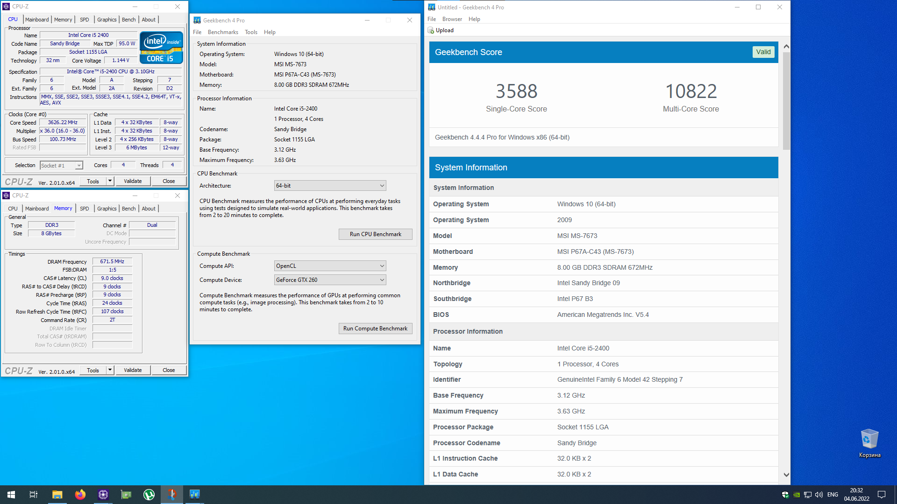Screen dimensions: 897x504
Task: Open the Bench tab in the upper CPU-Z window
Action: (x=129, y=20)
